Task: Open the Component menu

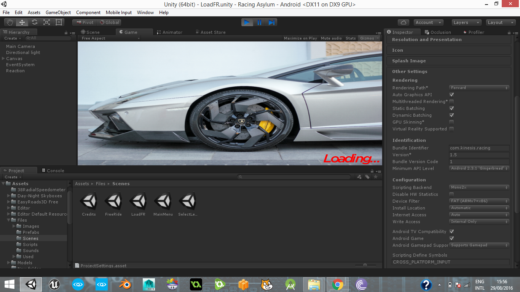Action: (x=88, y=13)
